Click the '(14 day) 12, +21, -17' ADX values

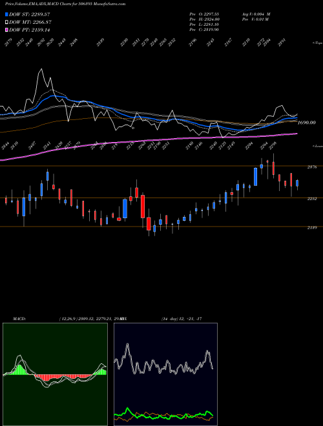coord(182,319)
